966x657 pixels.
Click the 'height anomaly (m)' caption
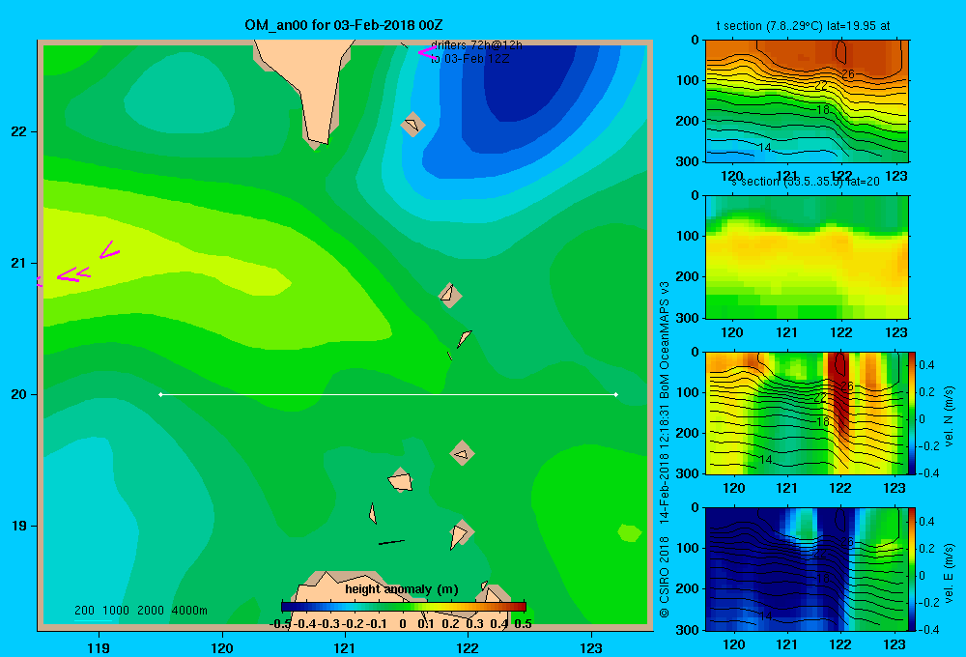click(402, 589)
